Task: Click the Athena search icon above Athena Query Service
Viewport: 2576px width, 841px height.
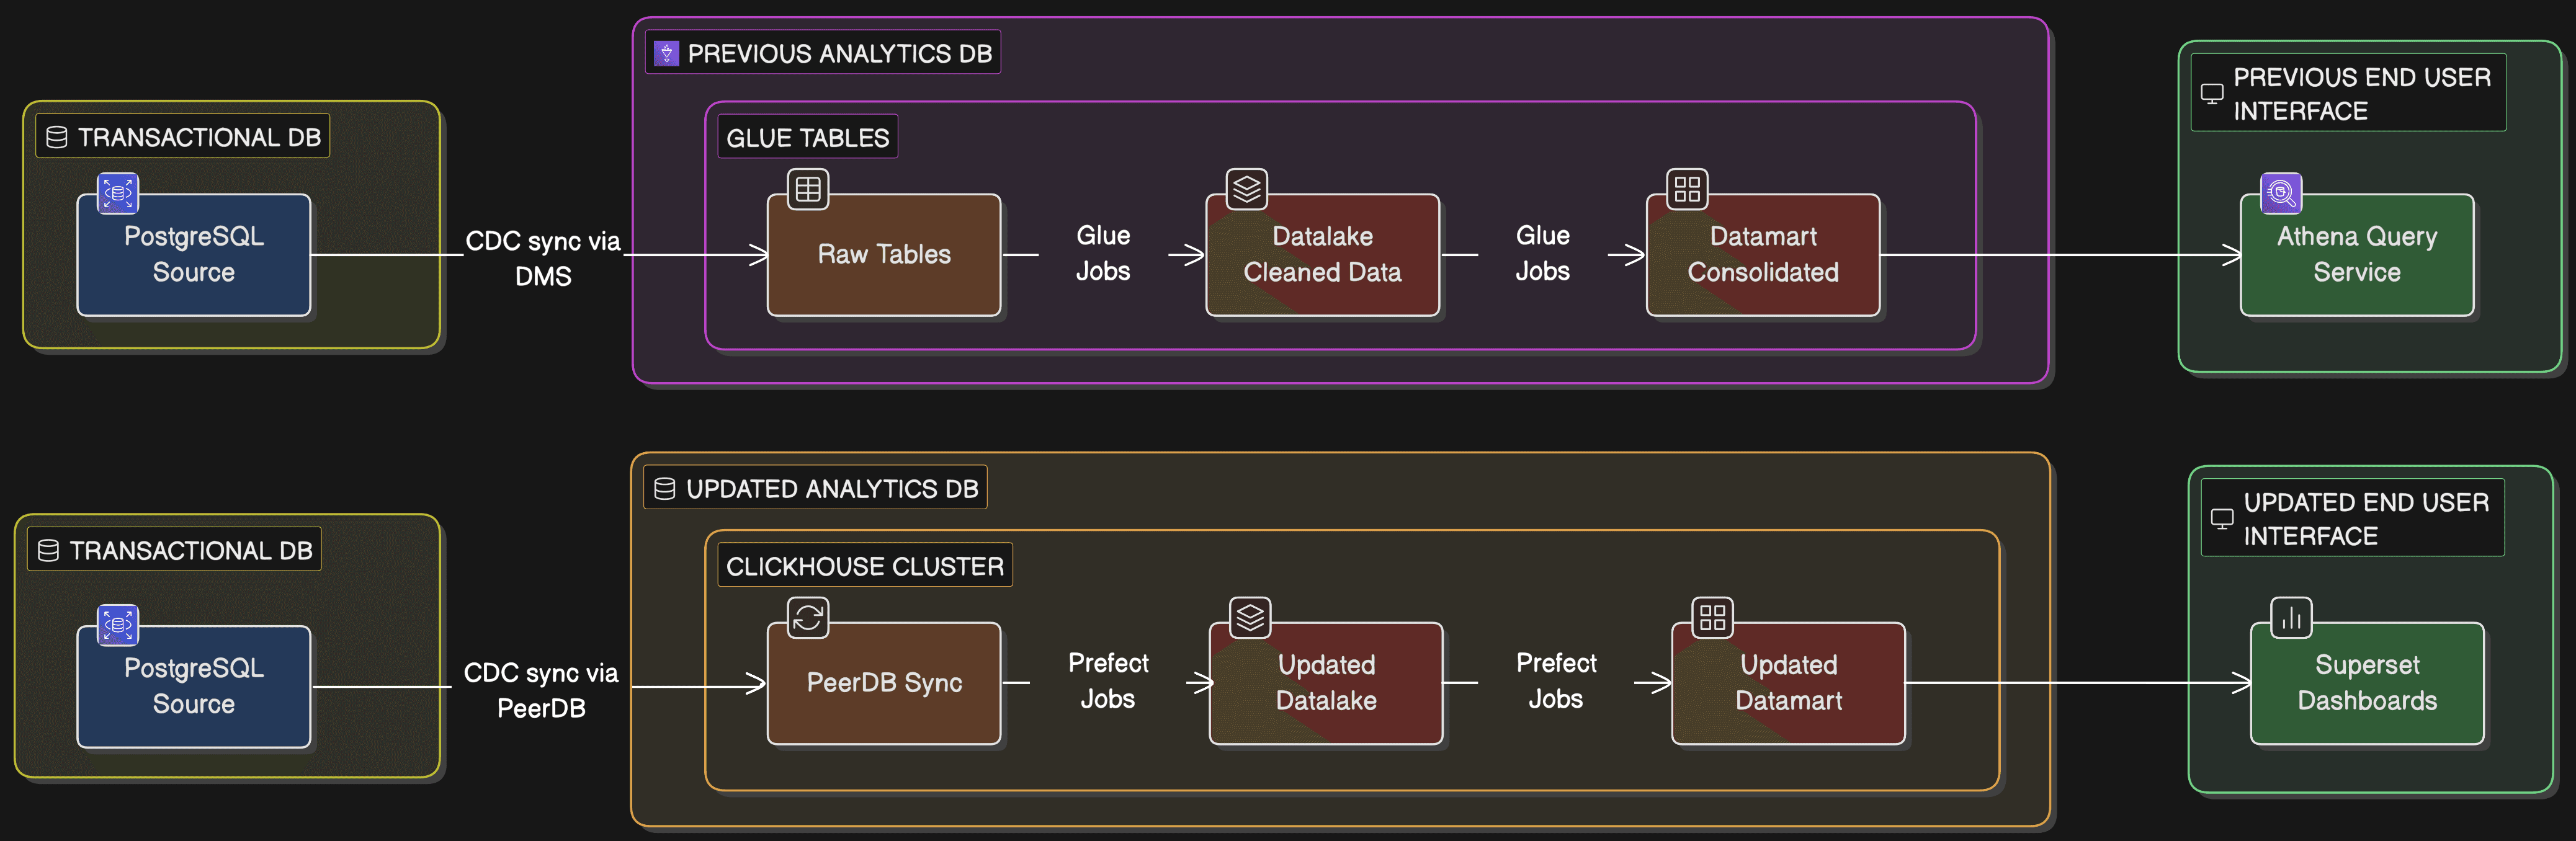Action: pyautogui.click(x=2281, y=193)
